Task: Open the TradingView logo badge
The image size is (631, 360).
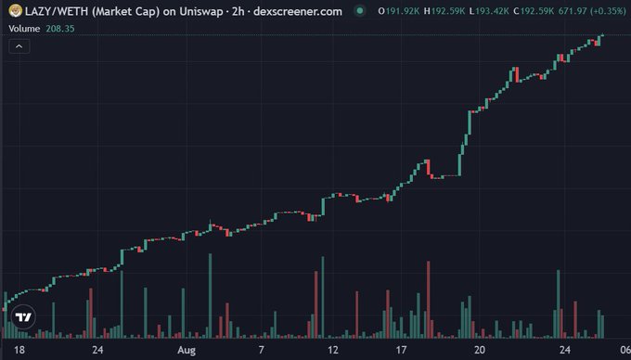Action: 23,317
